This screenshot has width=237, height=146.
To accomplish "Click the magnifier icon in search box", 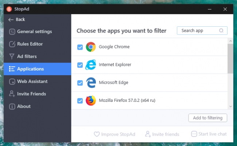I will click(221, 31).
